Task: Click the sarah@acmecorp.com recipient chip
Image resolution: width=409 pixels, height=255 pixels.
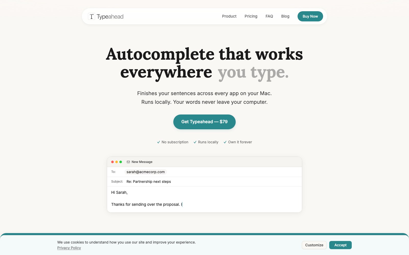Action: tap(145, 172)
